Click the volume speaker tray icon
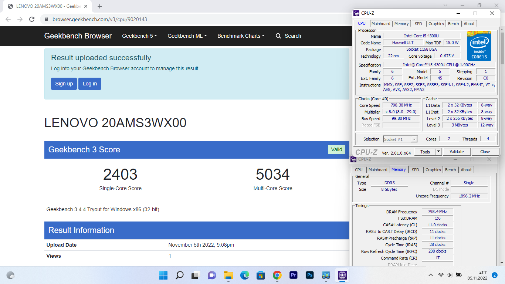 coord(449,275)
